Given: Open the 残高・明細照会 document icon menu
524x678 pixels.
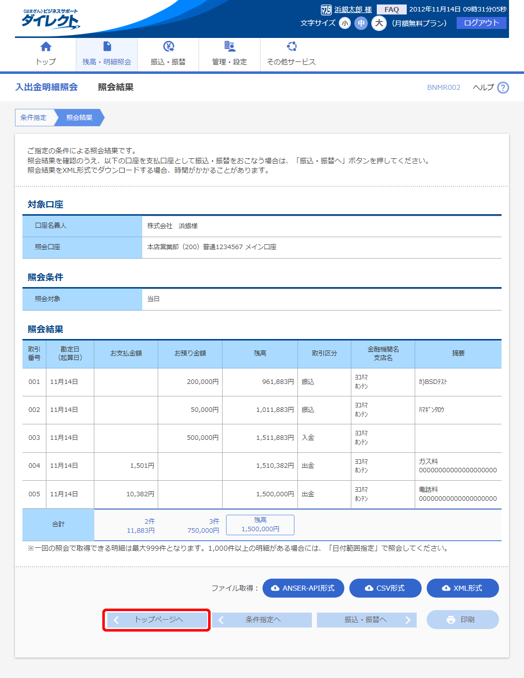Looking at the screenshot, I should (107, 47).
